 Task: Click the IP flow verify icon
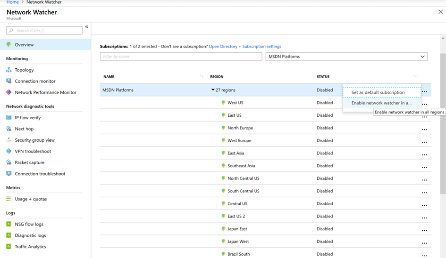point(9,118)
